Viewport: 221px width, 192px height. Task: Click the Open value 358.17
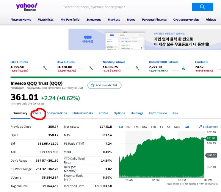[53, 135]
